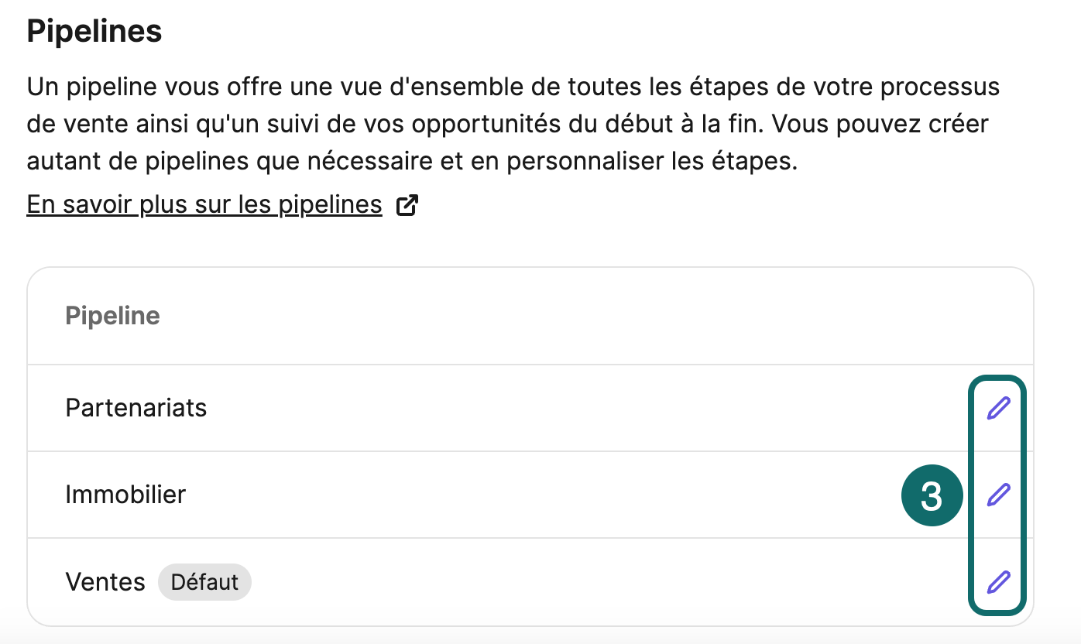Click the underlined pipelines help link
This screenshot has width=1081, height=644.
point(204,204)
